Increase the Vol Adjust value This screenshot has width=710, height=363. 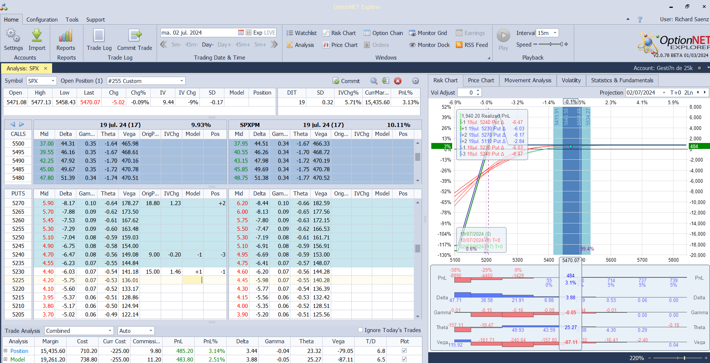pos(478,90)
